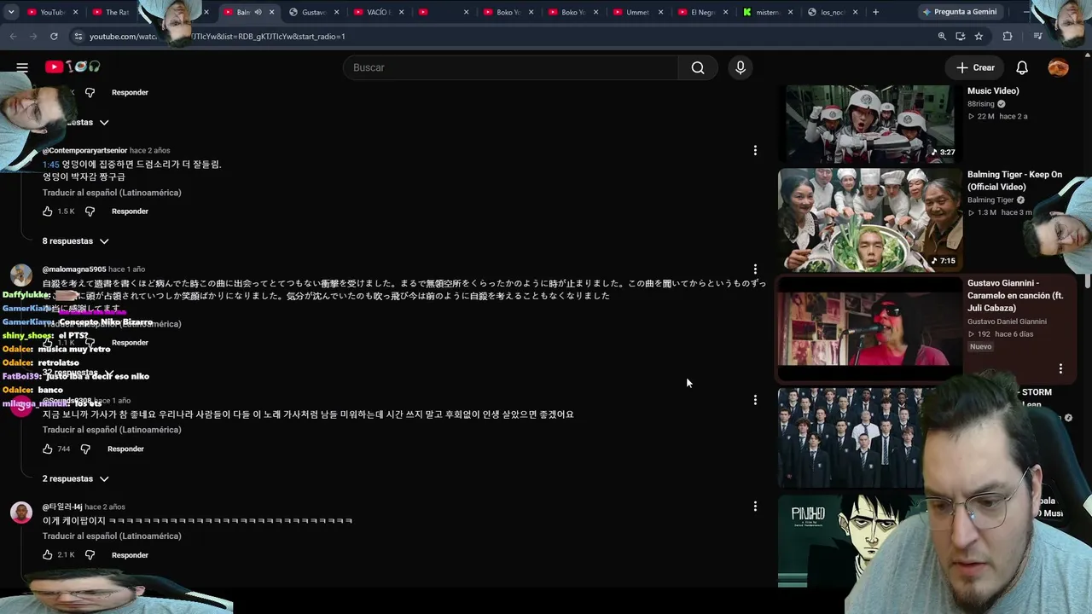Image resolution: width=1092 pixels, height=614 pixels.
Task: Open options menu for @Contemporaryartsenior comment
Action: click(755, 150)
